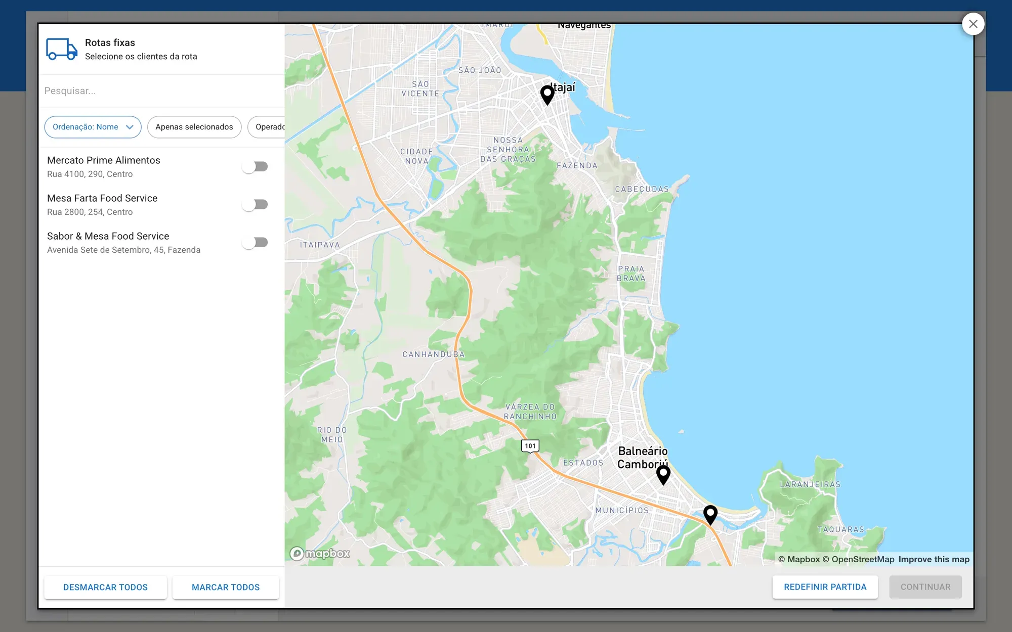Toggle Sabor & Mesa Food Service switch
The image size is (1012, 632).
[x=255, y=242]
